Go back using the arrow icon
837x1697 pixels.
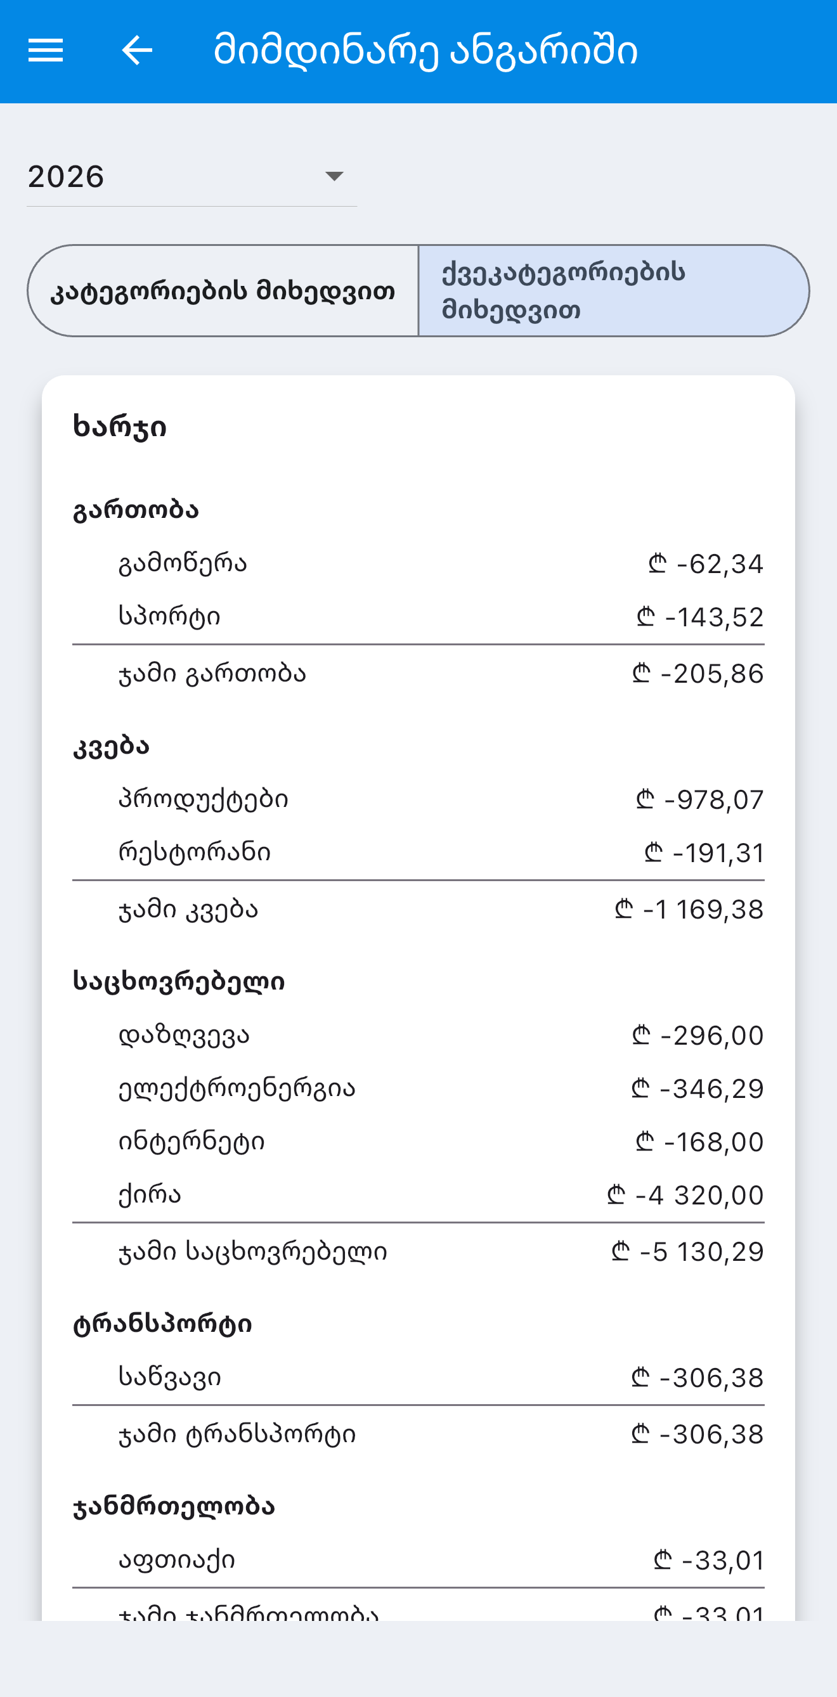point(137,51)
